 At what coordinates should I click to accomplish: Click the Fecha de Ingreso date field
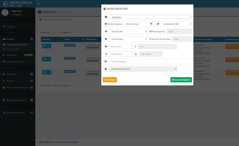pyautogui.click(x=139, y=24)
